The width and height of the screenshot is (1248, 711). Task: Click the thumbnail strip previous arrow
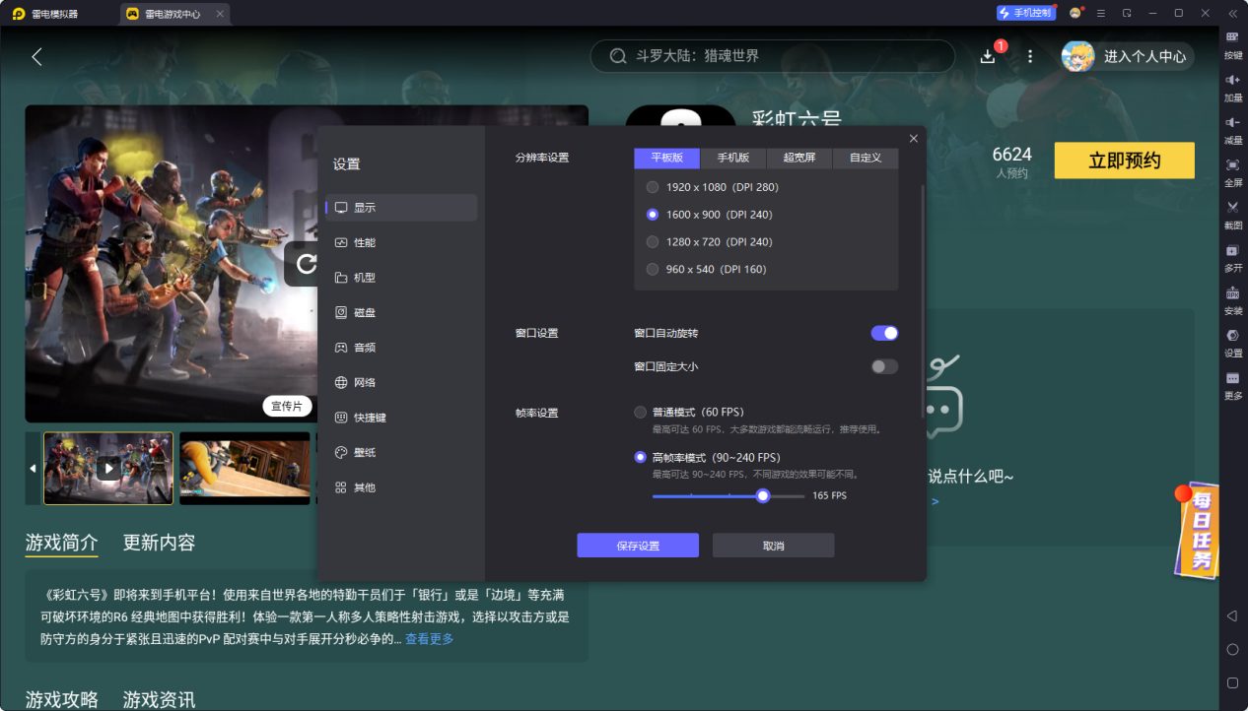[33, 469]
